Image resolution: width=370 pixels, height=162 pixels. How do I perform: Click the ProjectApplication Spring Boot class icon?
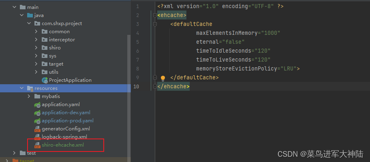click(x=45, y=80)
